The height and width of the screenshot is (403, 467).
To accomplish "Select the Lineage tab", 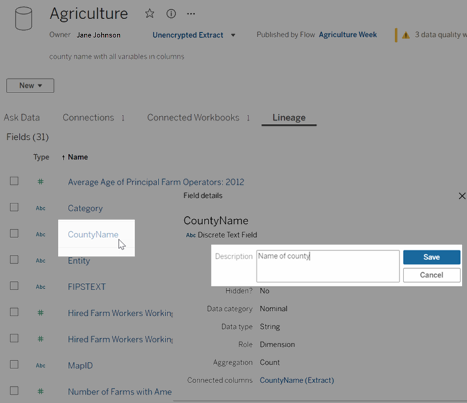I will (289, 117).
